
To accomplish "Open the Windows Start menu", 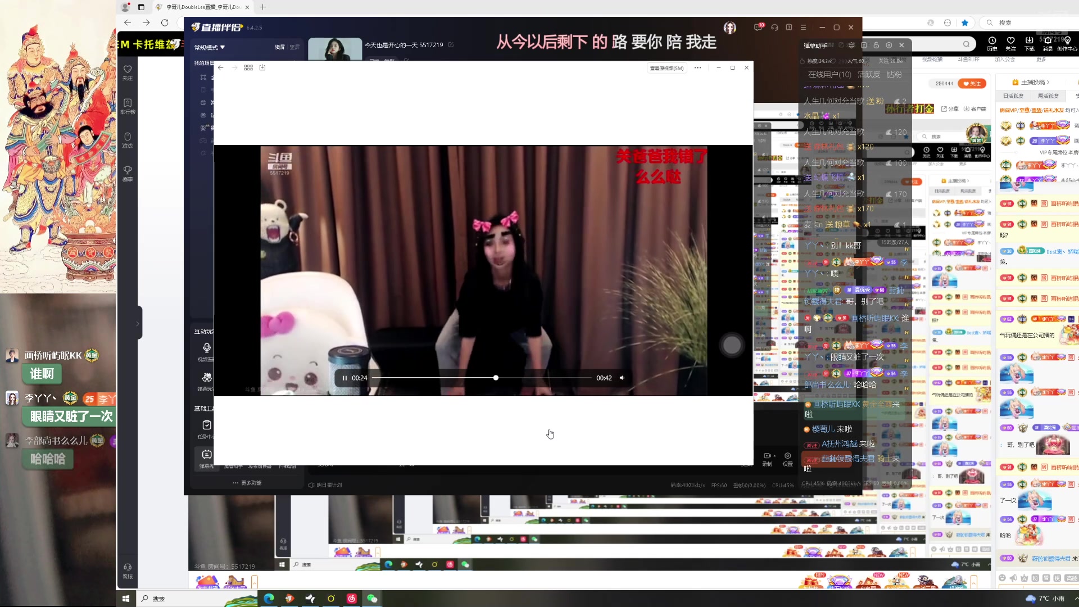I will tap(126, 599).
